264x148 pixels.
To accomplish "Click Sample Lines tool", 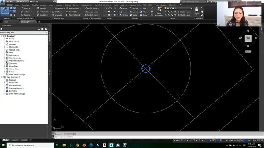I will [x=91, y=12].
